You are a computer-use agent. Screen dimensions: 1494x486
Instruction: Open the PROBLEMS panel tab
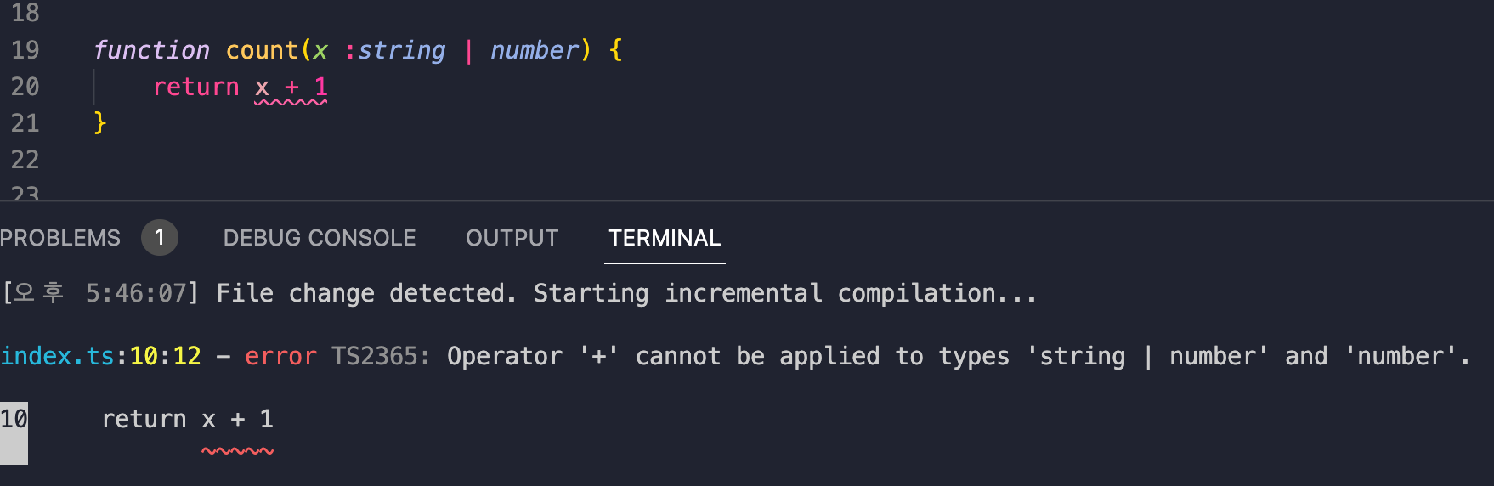(x=60, y=238)
